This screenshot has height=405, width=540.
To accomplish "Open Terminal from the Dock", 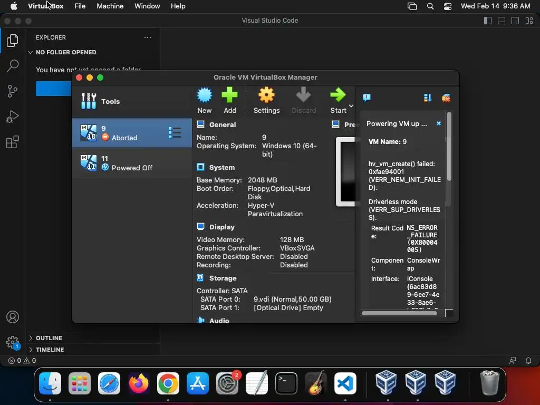I will [286, 383].
